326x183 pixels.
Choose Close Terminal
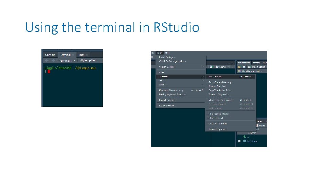coord(231,118)
